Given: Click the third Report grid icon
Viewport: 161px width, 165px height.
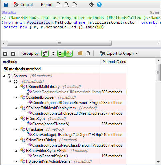Looking at the screenshot, I should pyautogui.click(x=75, y=5).
